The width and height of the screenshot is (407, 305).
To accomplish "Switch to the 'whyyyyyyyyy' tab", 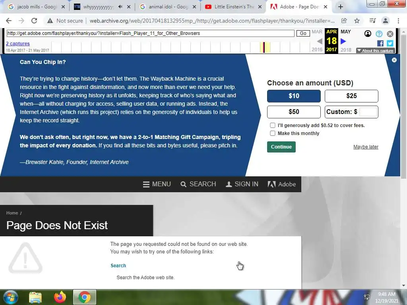I will (99, 7).
